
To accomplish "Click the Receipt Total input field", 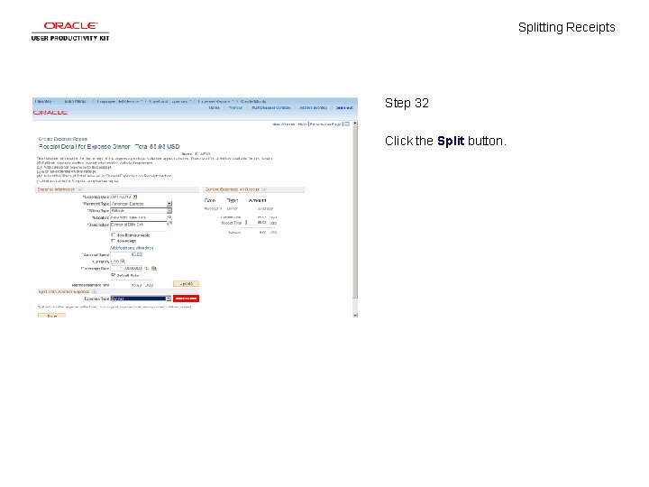I will (x=257, y=223).
